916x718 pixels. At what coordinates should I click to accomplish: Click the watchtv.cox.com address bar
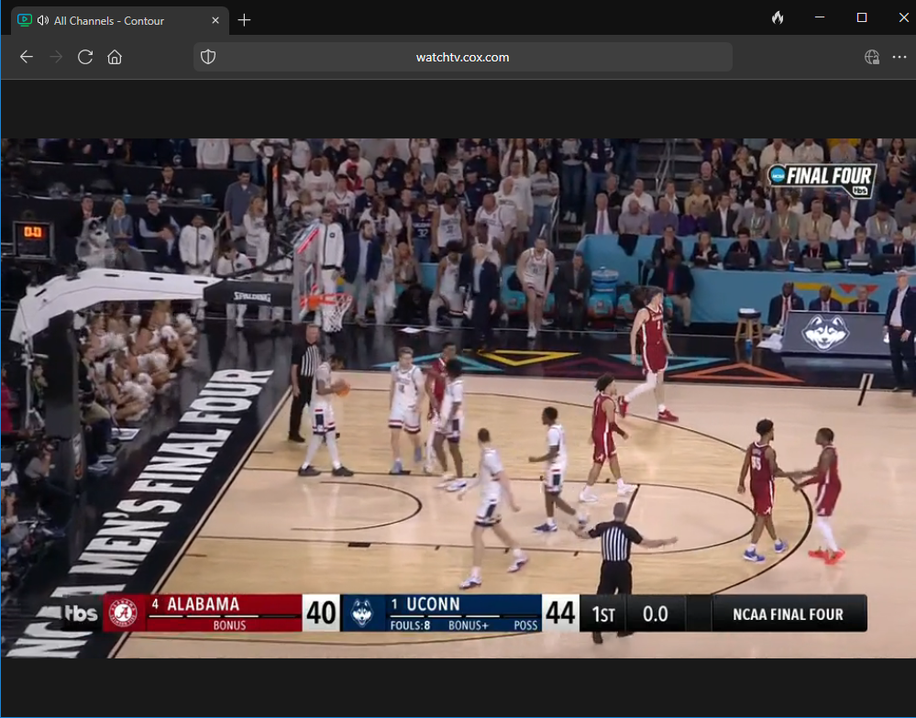point(463,57)
